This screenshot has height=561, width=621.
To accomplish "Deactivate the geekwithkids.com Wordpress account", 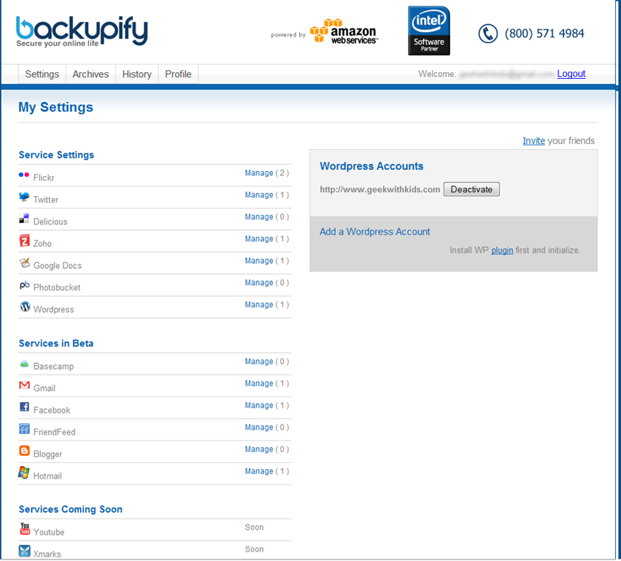I will click(471, 189).
